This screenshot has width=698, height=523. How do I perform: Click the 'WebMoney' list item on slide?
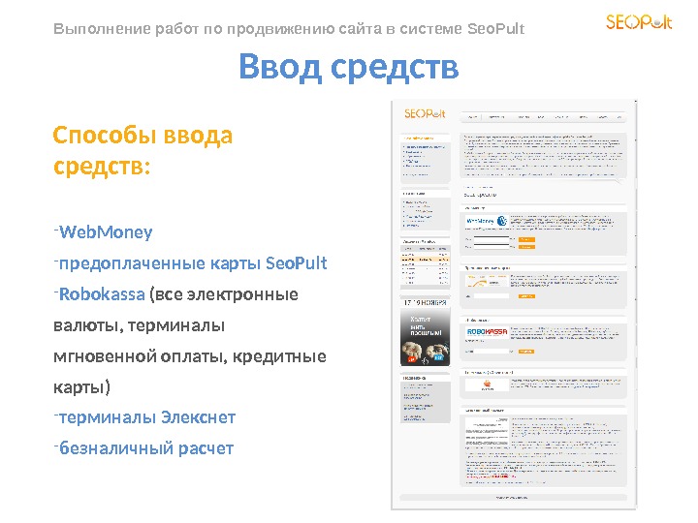pos(106,232)
